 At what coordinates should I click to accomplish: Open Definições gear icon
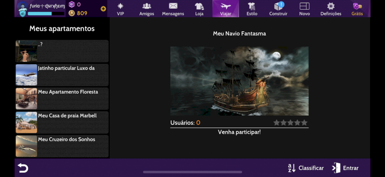point(331,6)
